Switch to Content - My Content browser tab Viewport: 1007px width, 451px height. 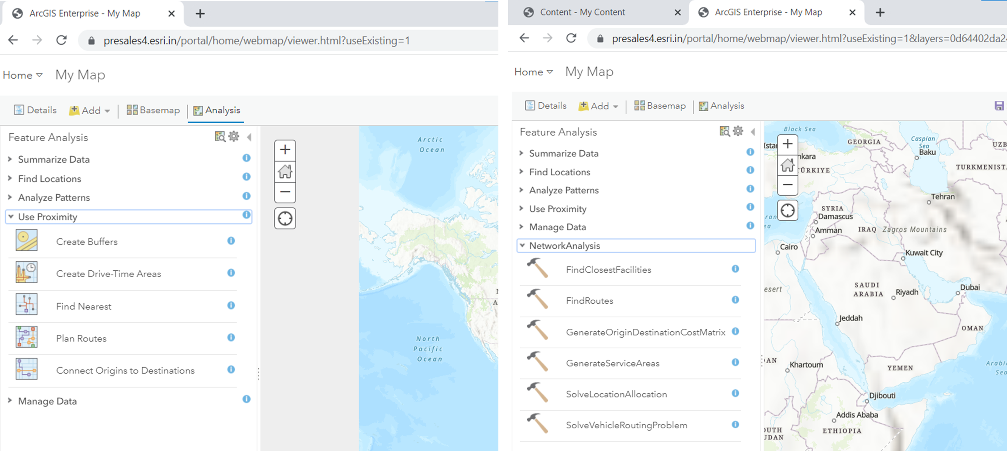tap(582, 12)
